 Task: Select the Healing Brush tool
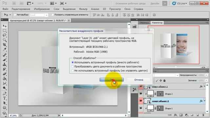coord(4,55)
